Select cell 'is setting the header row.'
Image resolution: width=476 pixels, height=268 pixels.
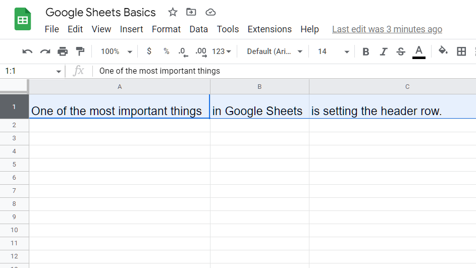pos(393,106)
